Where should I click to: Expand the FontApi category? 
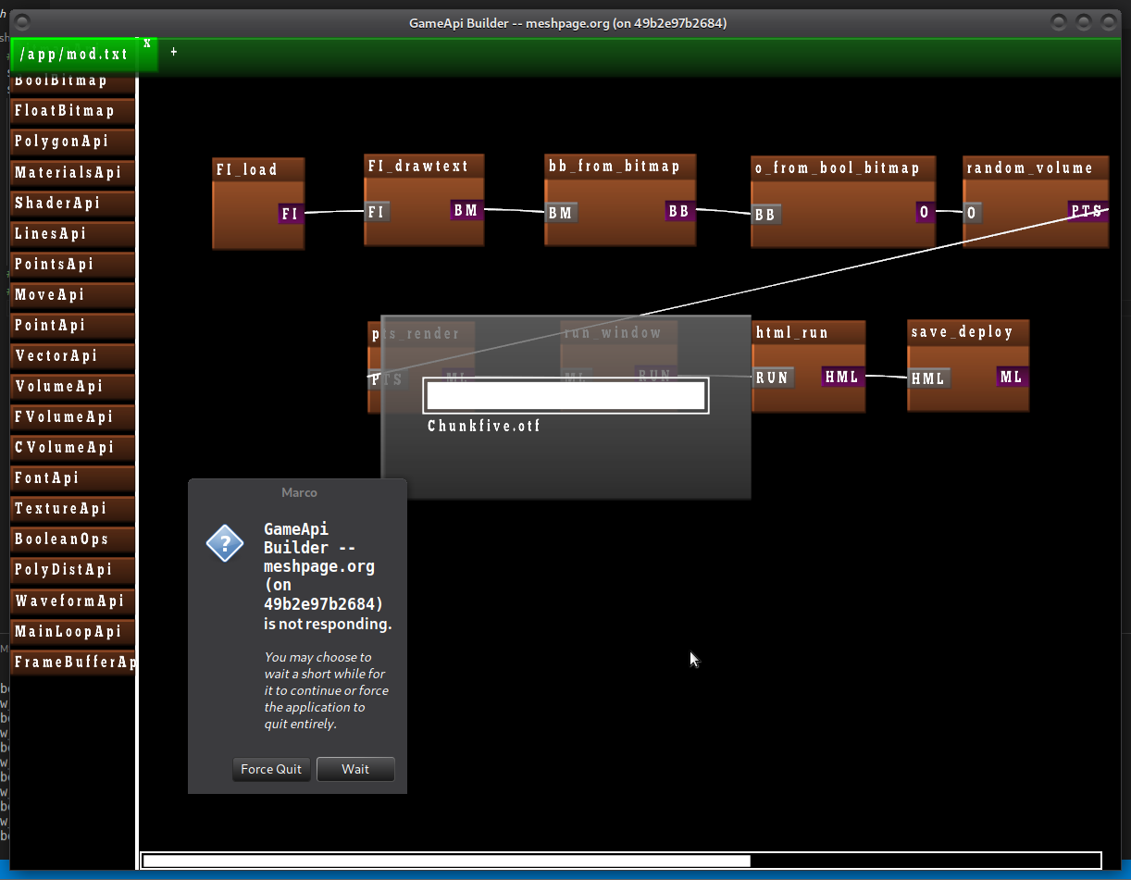pyautogui.click(x=72, y=478)
